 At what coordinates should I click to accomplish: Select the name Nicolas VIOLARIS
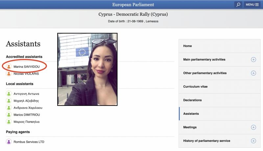click(26, 74)
